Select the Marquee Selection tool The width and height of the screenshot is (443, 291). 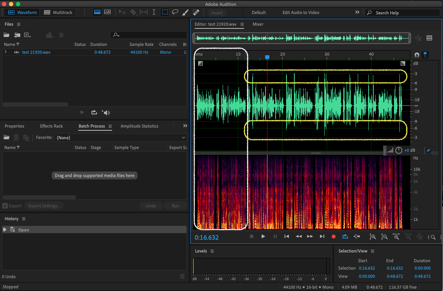[x=165, y=12]
